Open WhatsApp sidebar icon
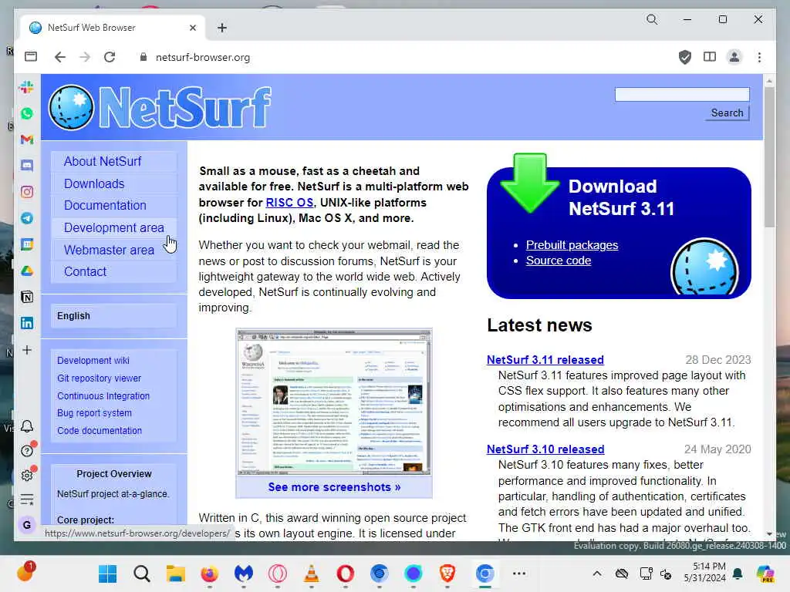Viewport: 790px width, 592px height. [27, 113]
